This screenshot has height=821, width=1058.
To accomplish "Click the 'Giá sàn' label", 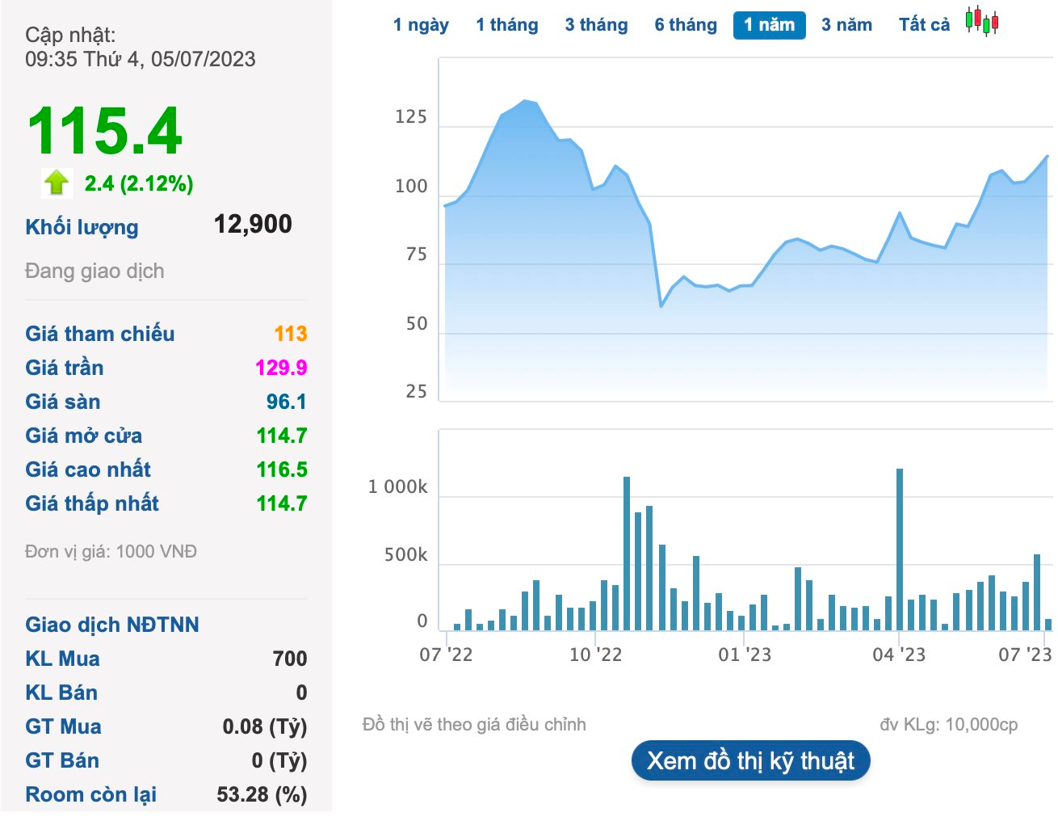I will 62,402.
